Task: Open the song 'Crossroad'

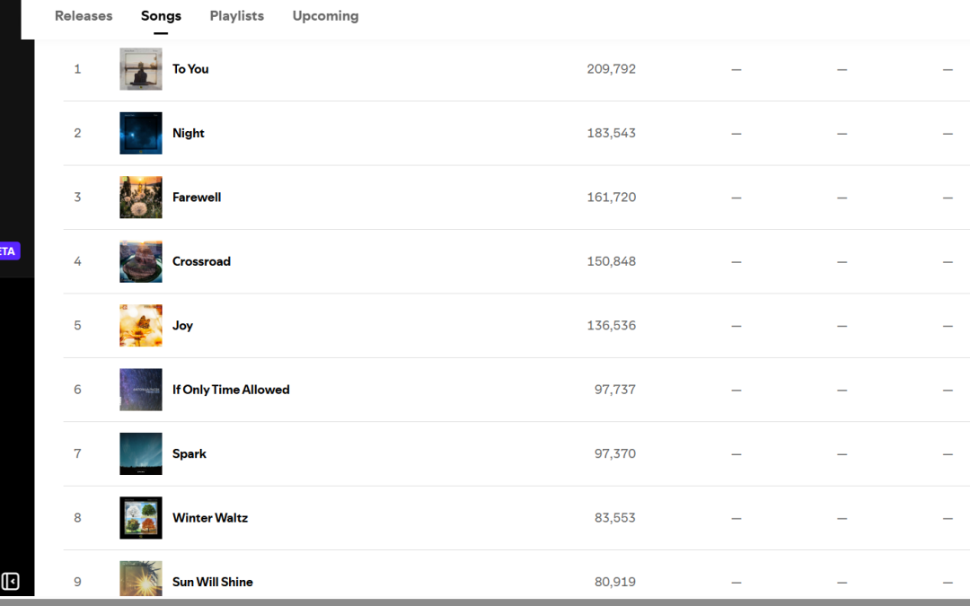Action: [201, 261]
